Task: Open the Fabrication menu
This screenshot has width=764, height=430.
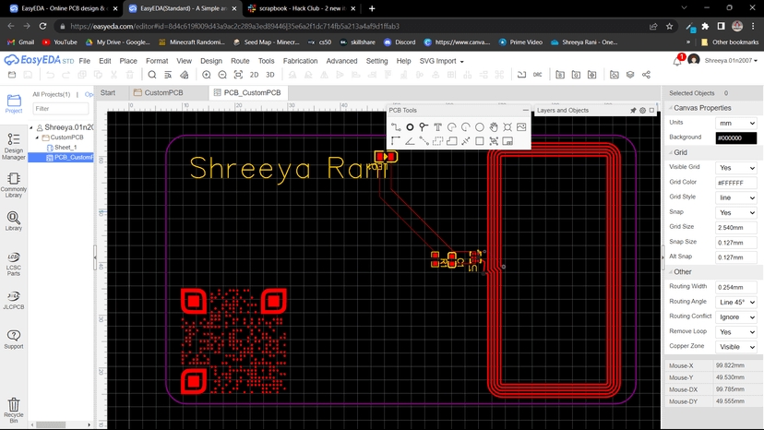Action: tap(300, 61)
